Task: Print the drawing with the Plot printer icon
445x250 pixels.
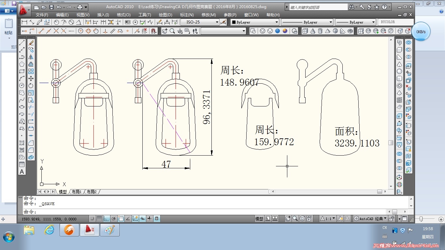Action: (79, 7)
